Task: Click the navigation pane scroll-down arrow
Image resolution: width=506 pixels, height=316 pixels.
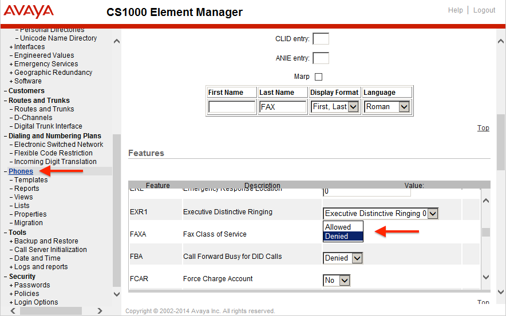Action: point(117,294)
